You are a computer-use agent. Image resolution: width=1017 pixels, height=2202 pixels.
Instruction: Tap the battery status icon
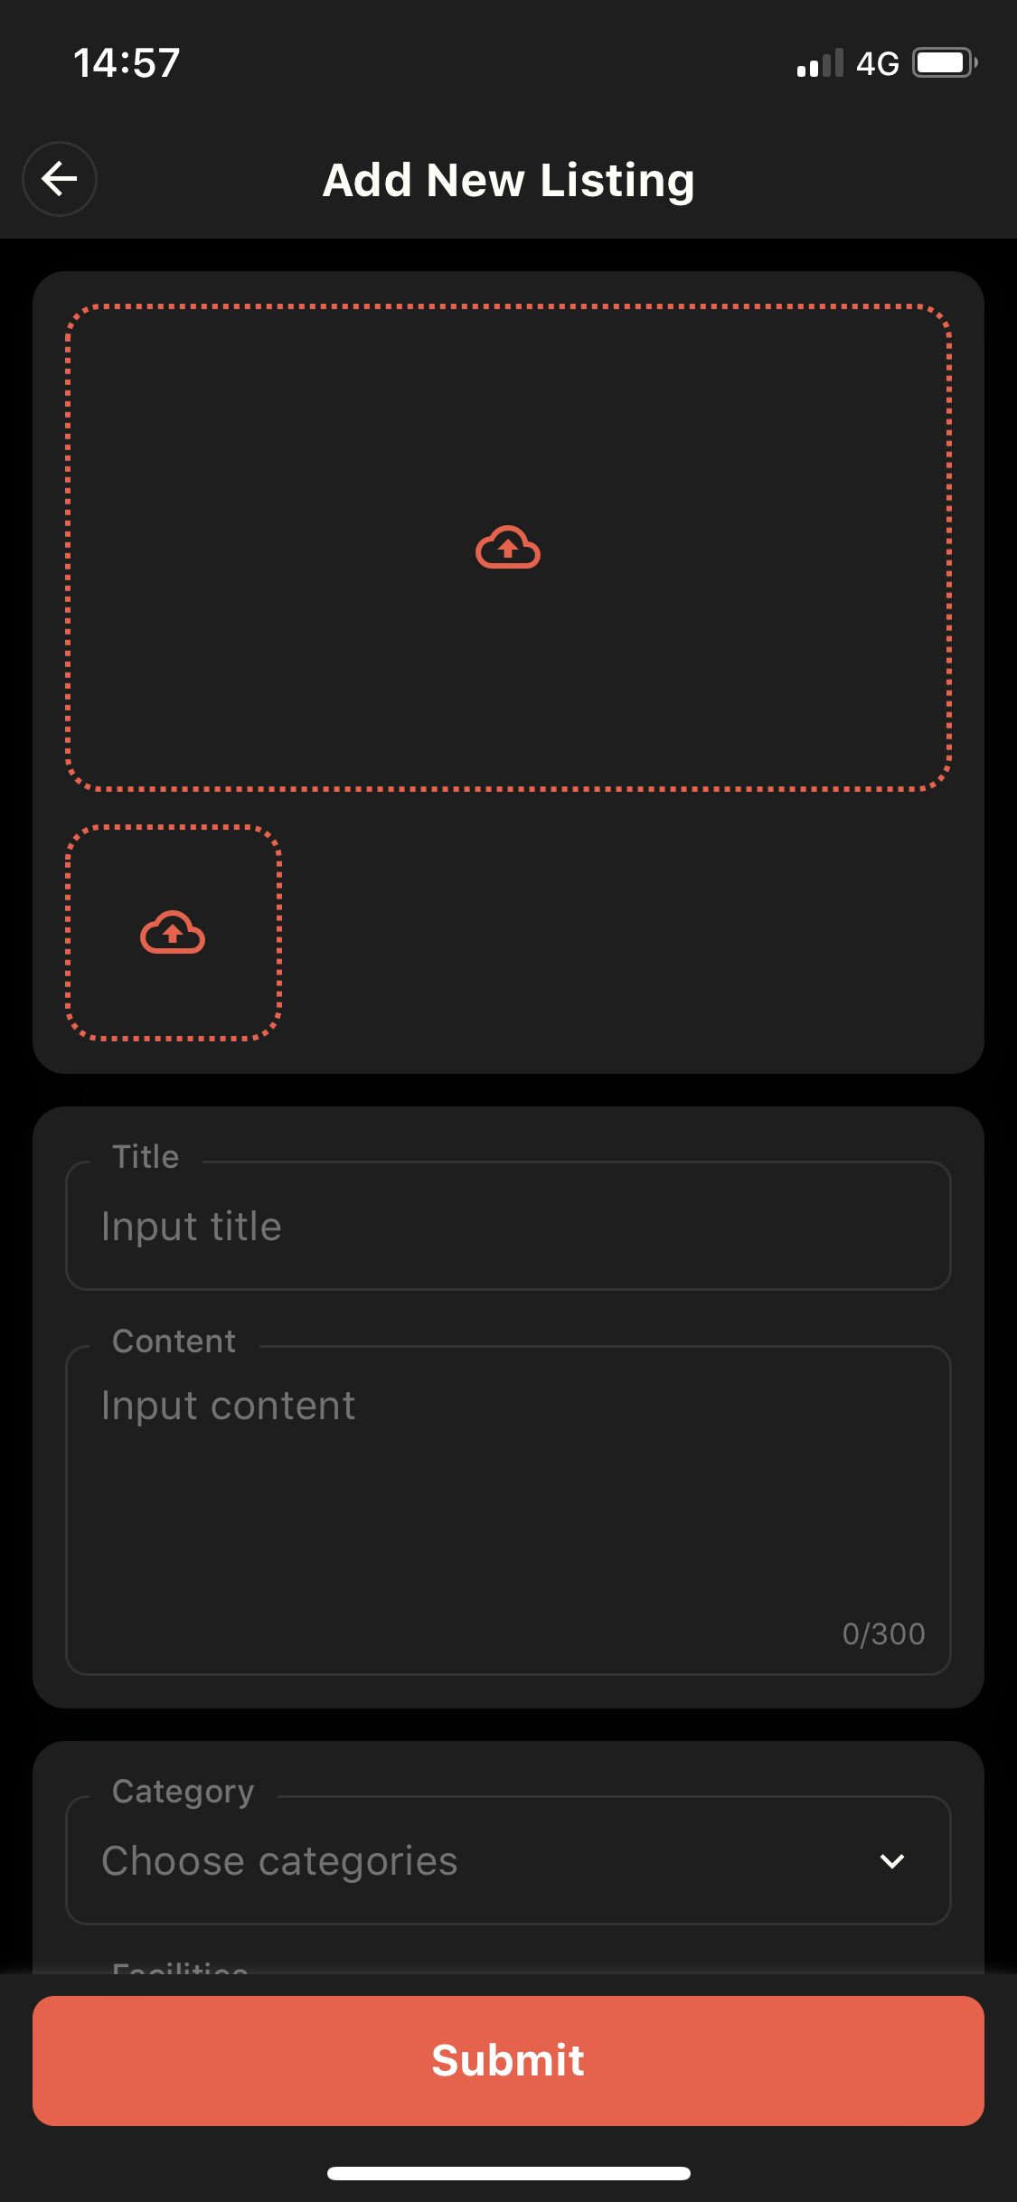(x=945, y=63)
